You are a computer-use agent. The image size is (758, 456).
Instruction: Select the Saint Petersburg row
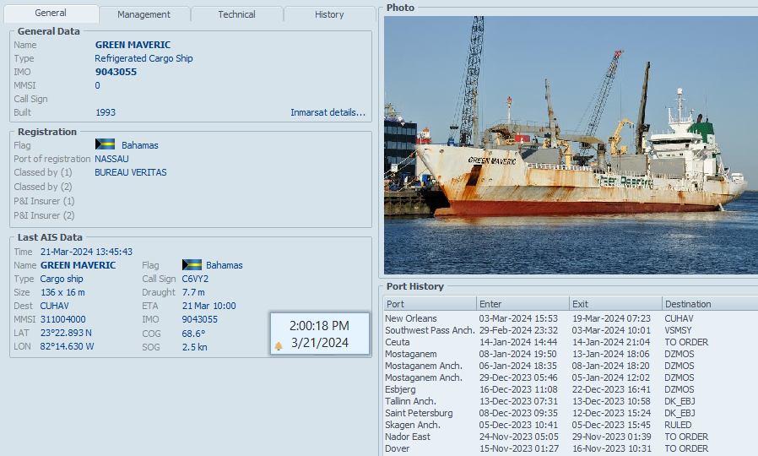click(x=571, y=413)
